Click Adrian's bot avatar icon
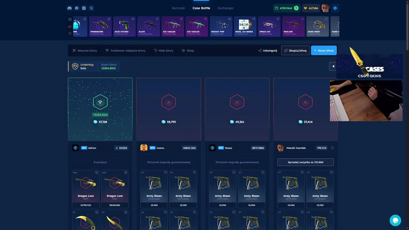The height and width of the screenshot is (230, 409). click(75, 148)
